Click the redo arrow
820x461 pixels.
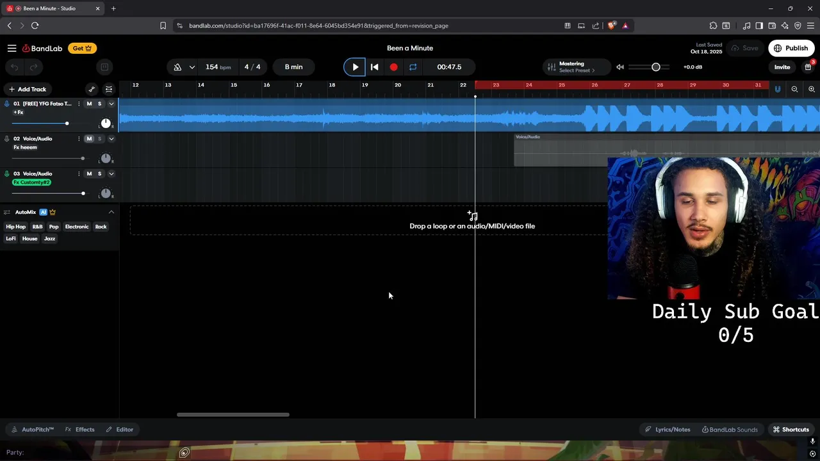tap(33, 67)
